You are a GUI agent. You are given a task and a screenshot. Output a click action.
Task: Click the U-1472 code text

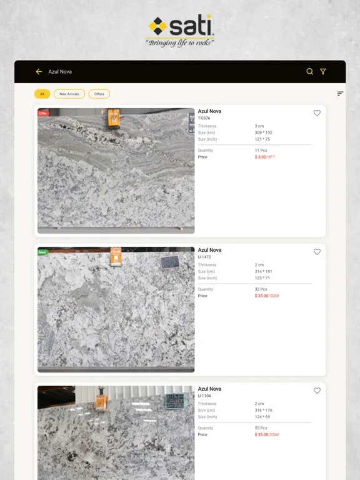point(204,257)
